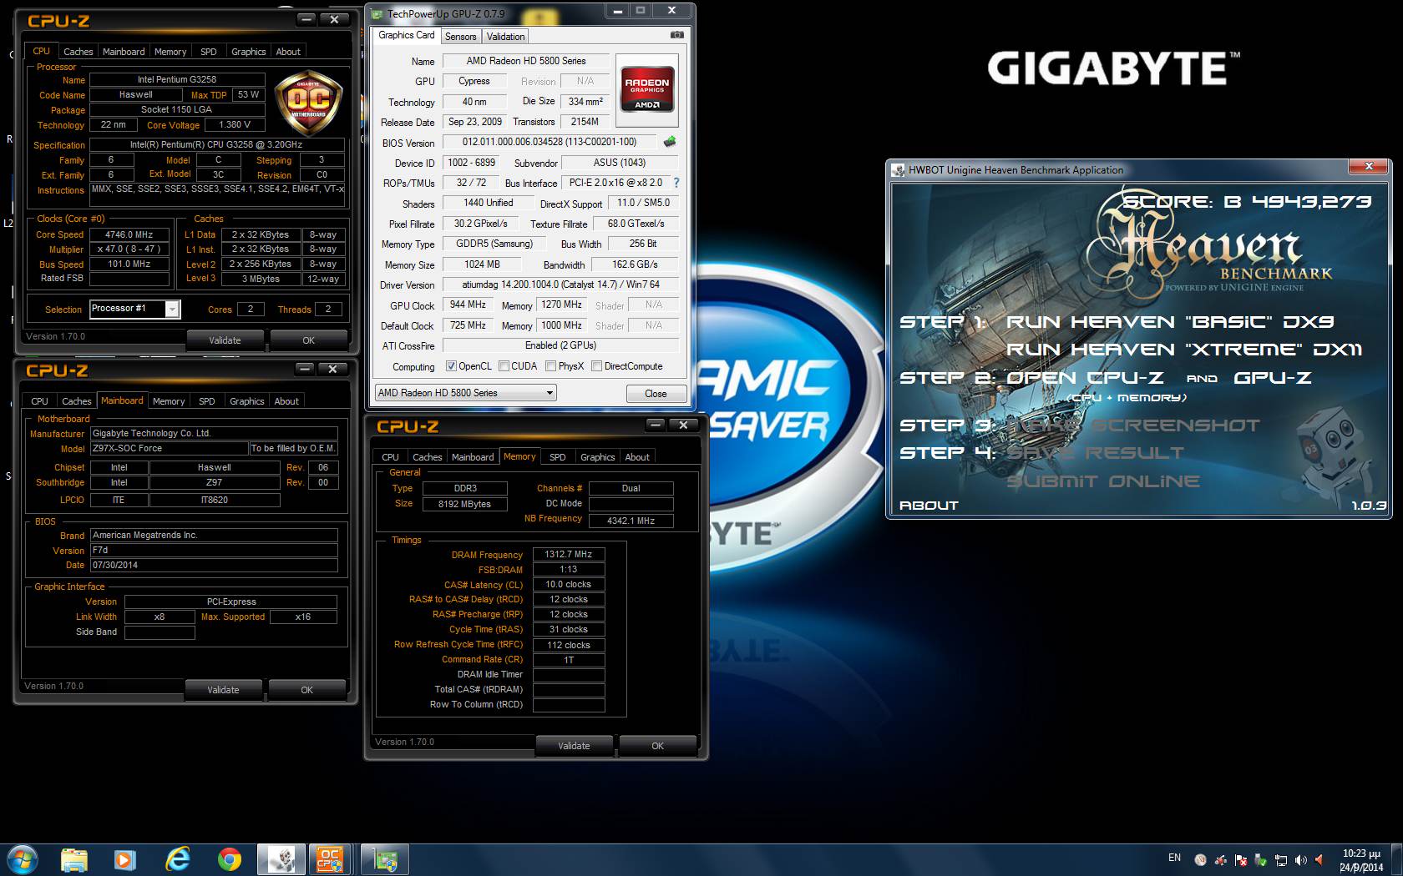Click the Z97X-SOC Force model field

click(x=169, y=449)
